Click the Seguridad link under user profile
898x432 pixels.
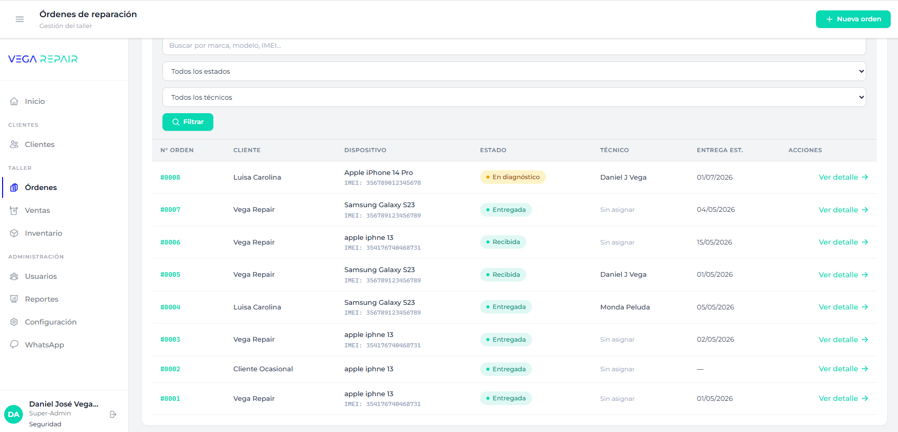click(x=45, y=424)
